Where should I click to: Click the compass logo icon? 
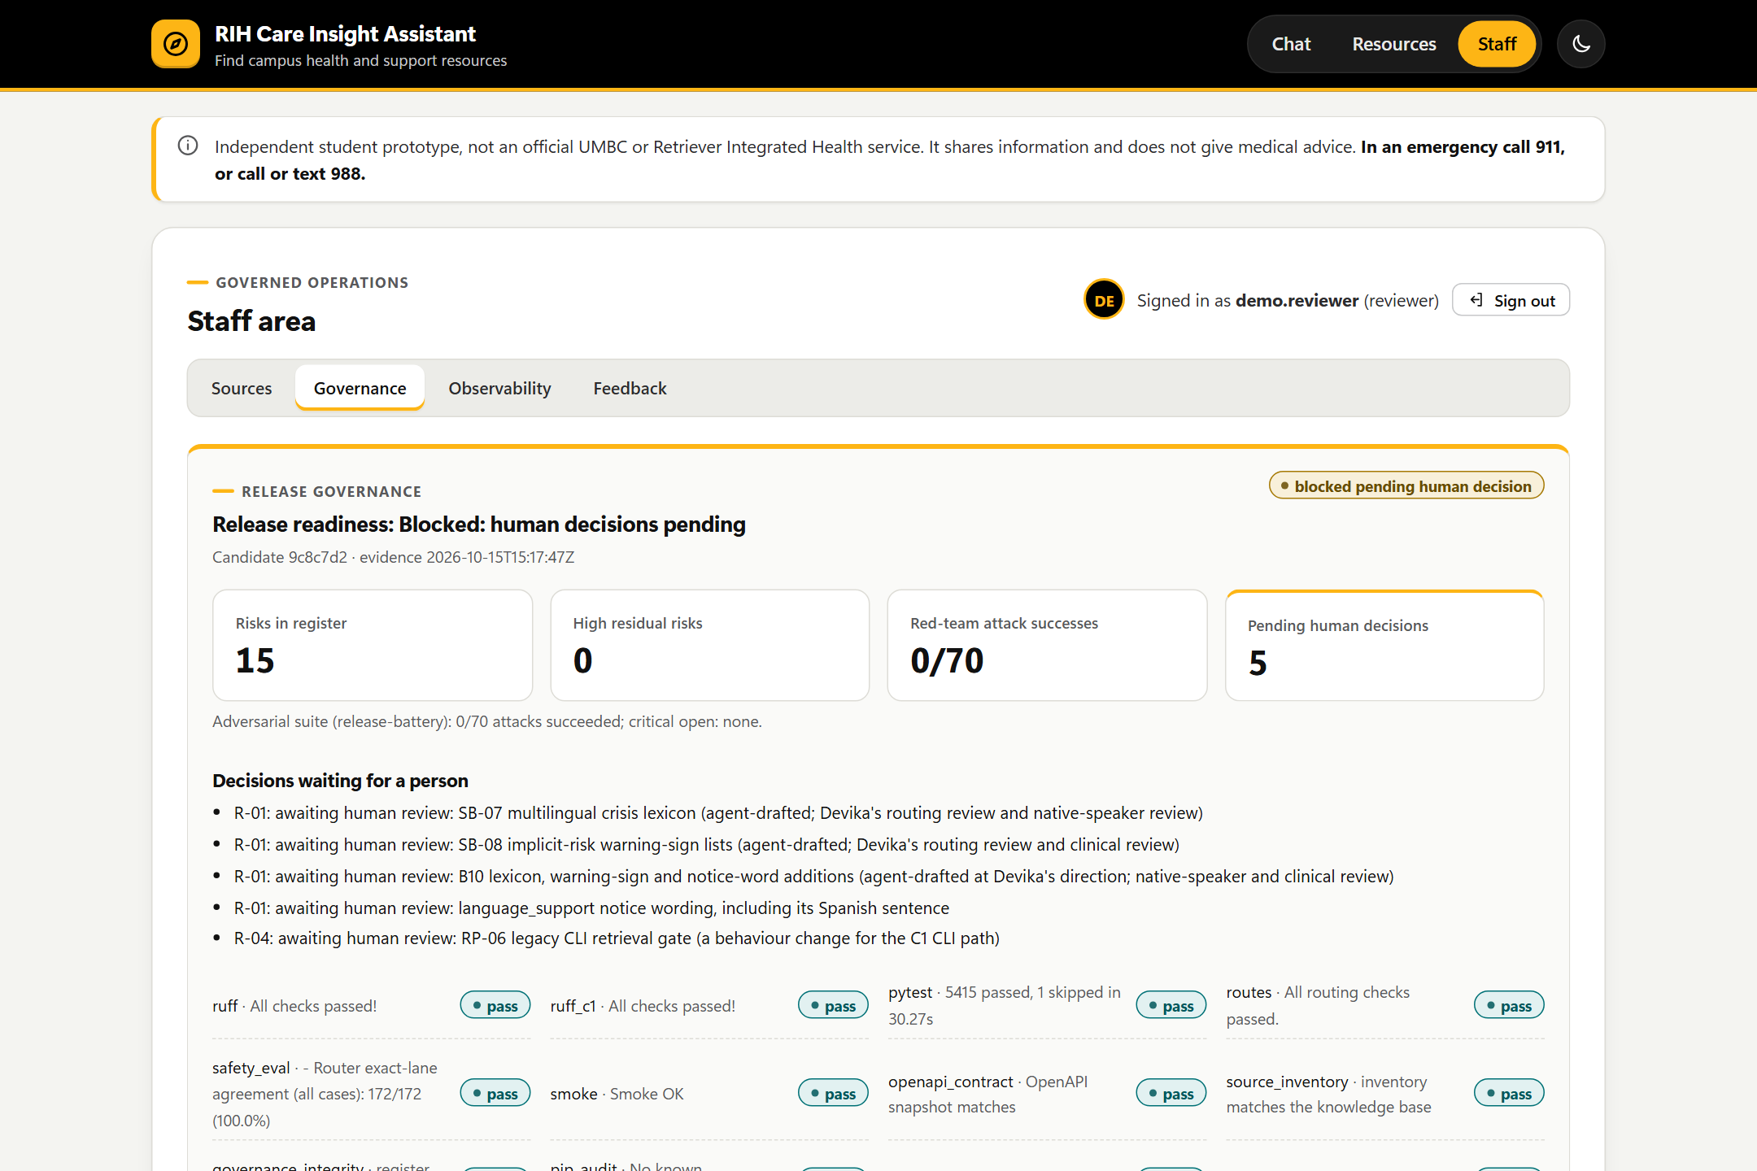pyautogui.click(x=176, y=44)
